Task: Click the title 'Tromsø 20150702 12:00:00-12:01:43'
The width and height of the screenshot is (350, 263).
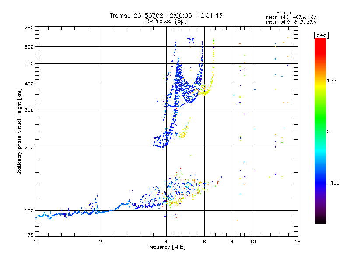Action: (166, 15)
